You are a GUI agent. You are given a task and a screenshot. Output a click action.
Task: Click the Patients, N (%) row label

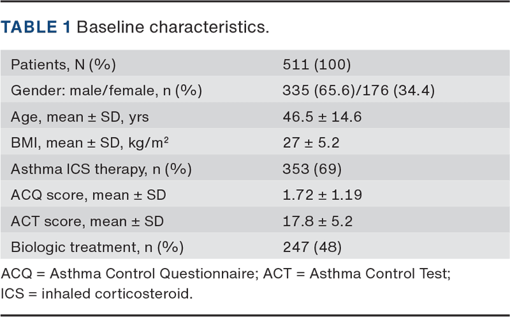(x=63, y=64)
